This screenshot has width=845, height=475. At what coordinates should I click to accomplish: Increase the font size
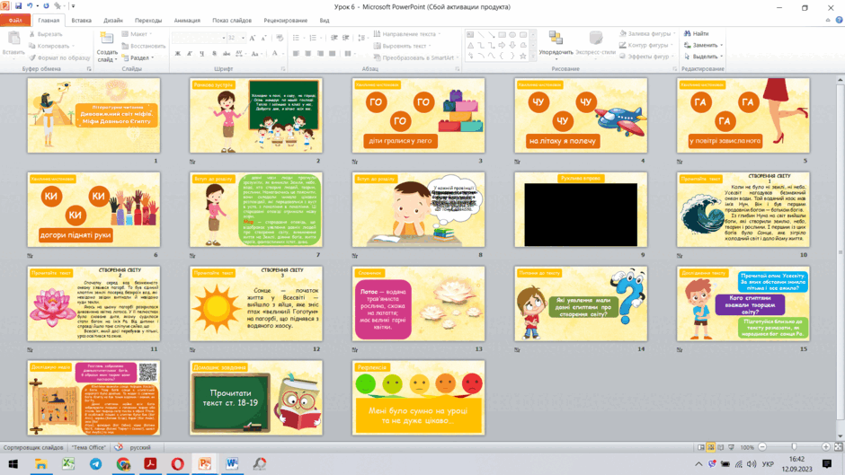253,38
